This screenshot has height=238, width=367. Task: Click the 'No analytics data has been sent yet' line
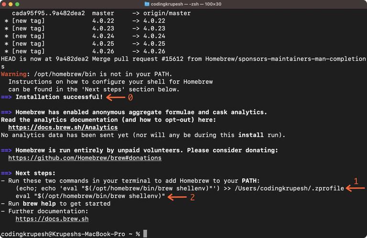[x=143, y=135]
